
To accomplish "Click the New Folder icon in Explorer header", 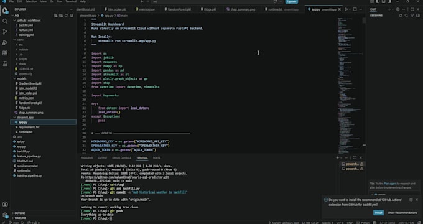I will (61, 16).
